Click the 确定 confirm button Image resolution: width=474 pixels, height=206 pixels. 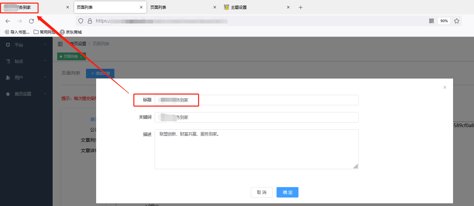point(287,192)
